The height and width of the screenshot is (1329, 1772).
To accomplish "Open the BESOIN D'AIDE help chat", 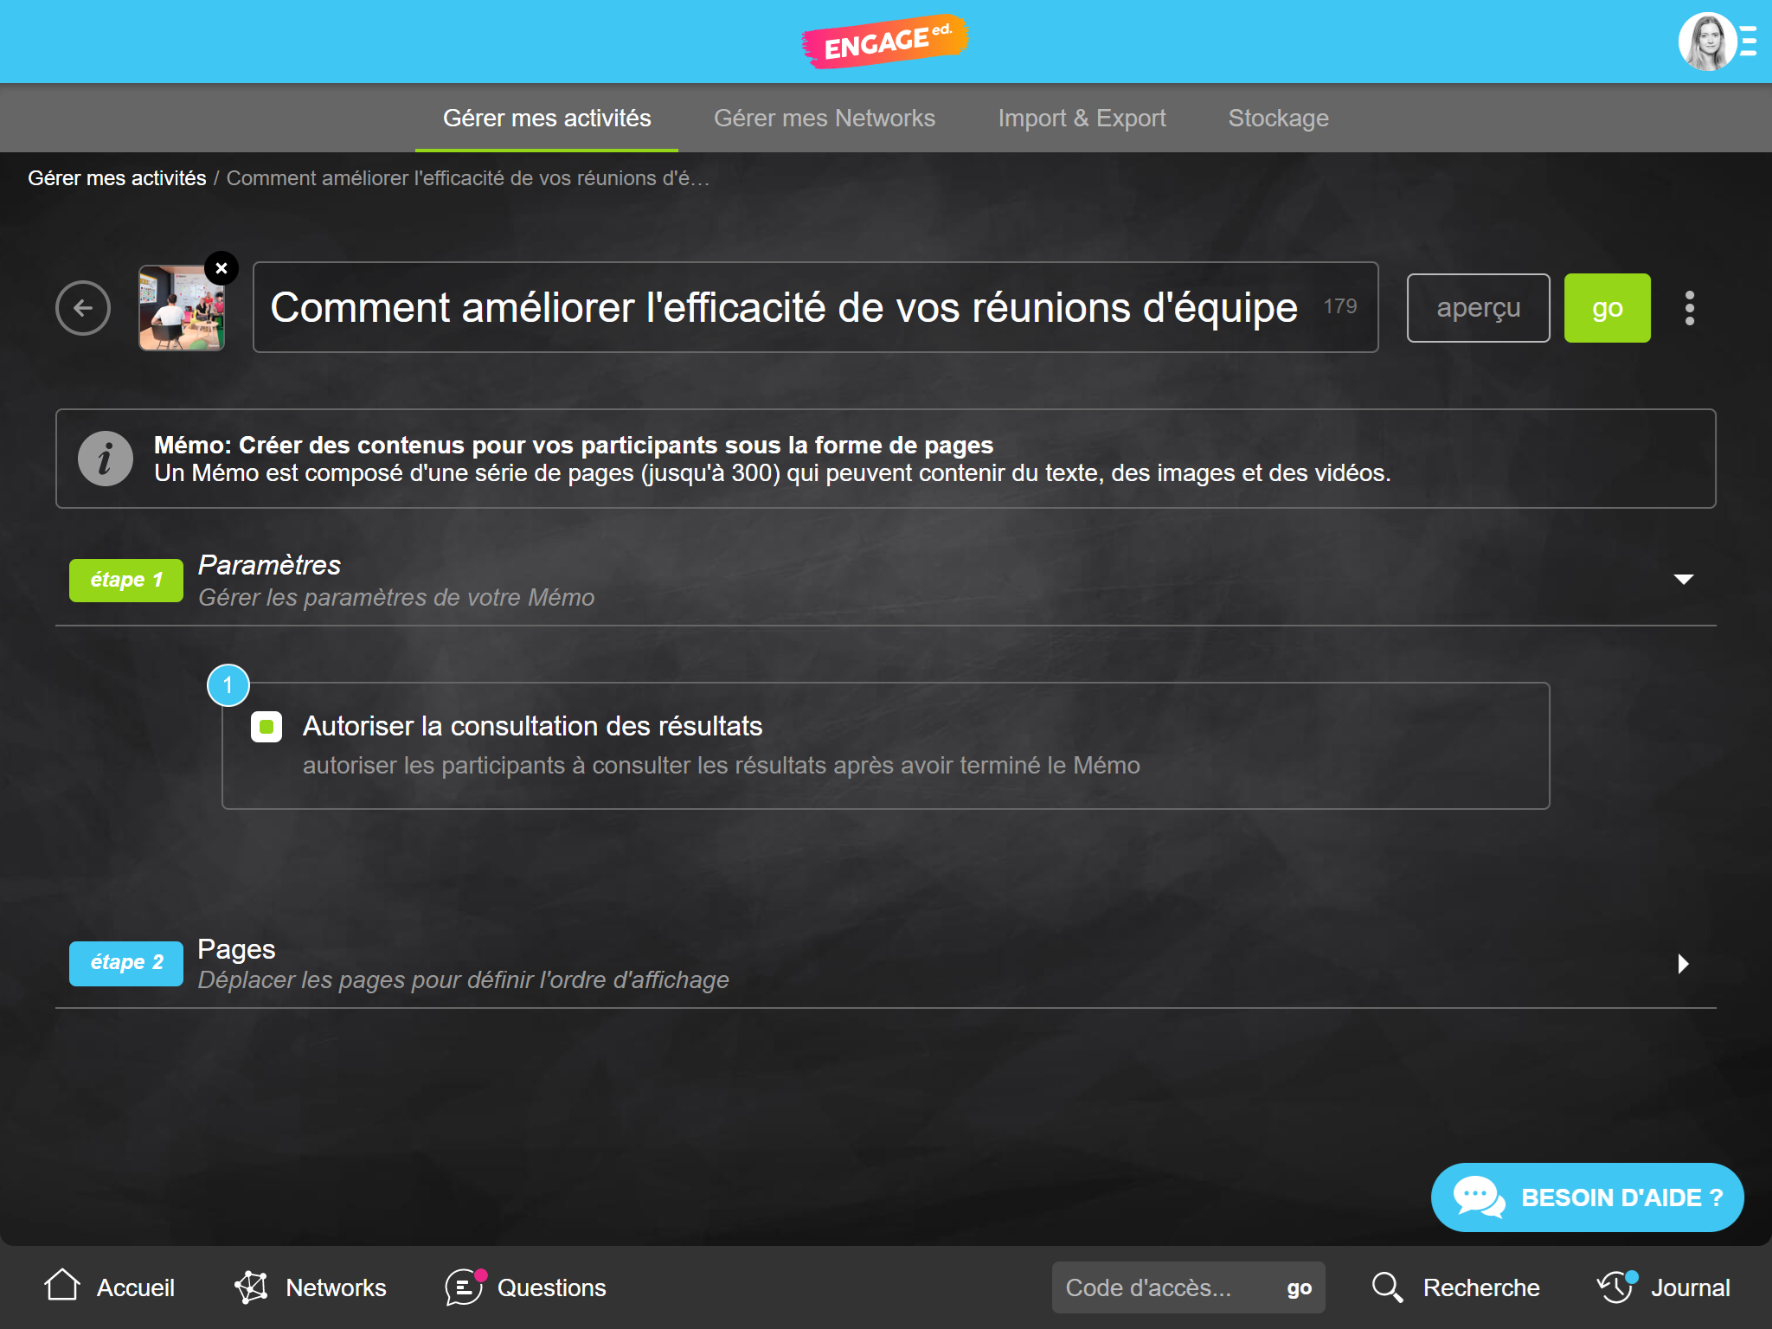I will [1587, 1197].
